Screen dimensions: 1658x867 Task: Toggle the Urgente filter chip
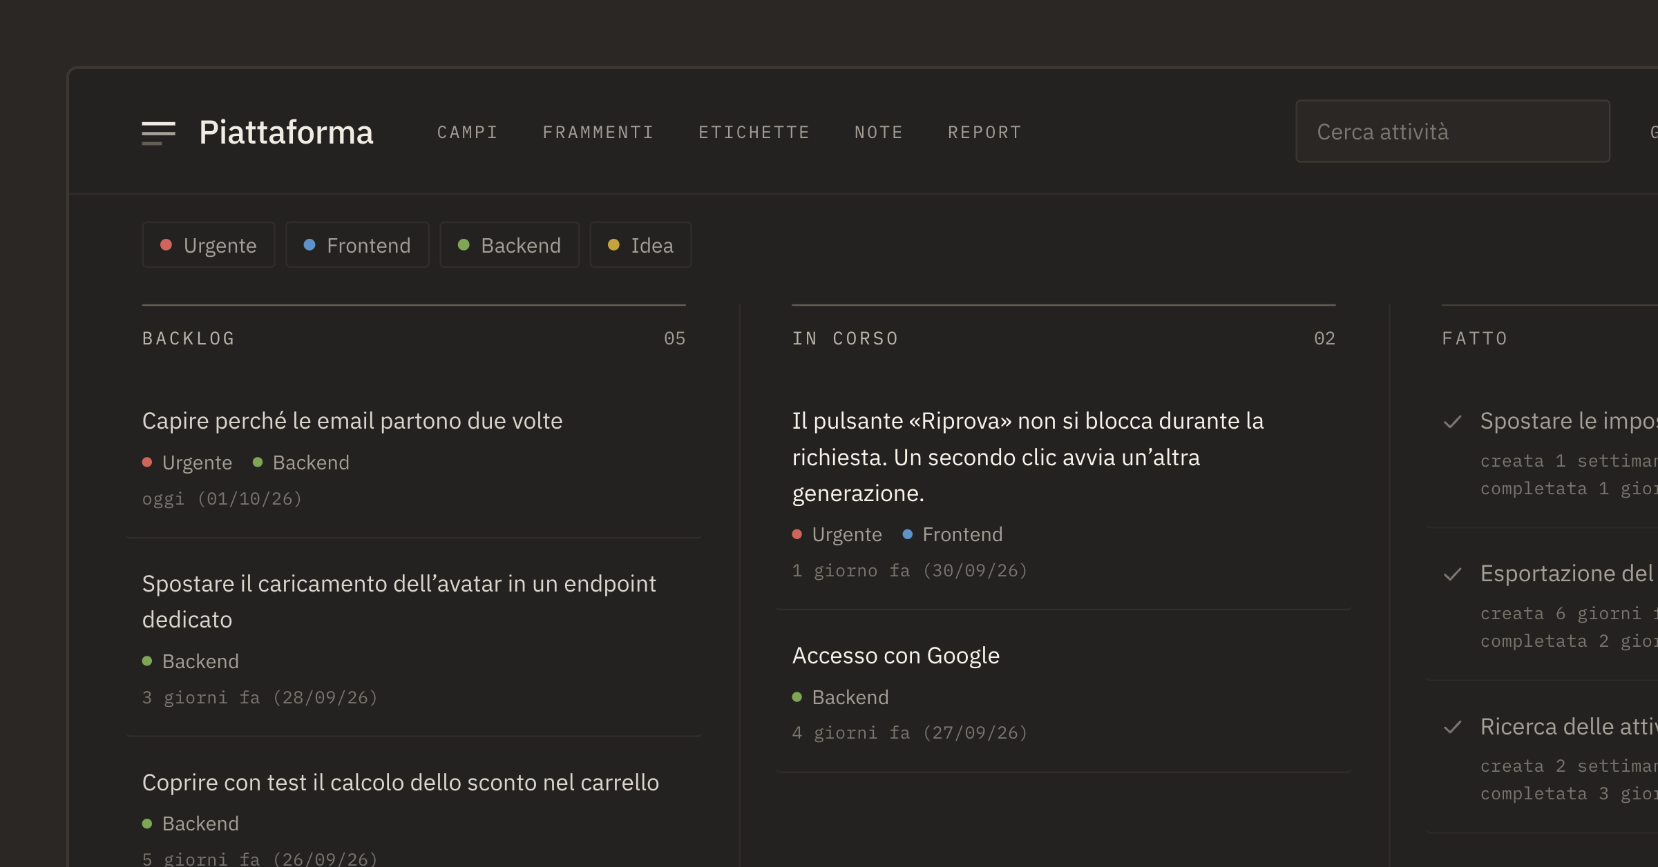[x=209, y=245]
